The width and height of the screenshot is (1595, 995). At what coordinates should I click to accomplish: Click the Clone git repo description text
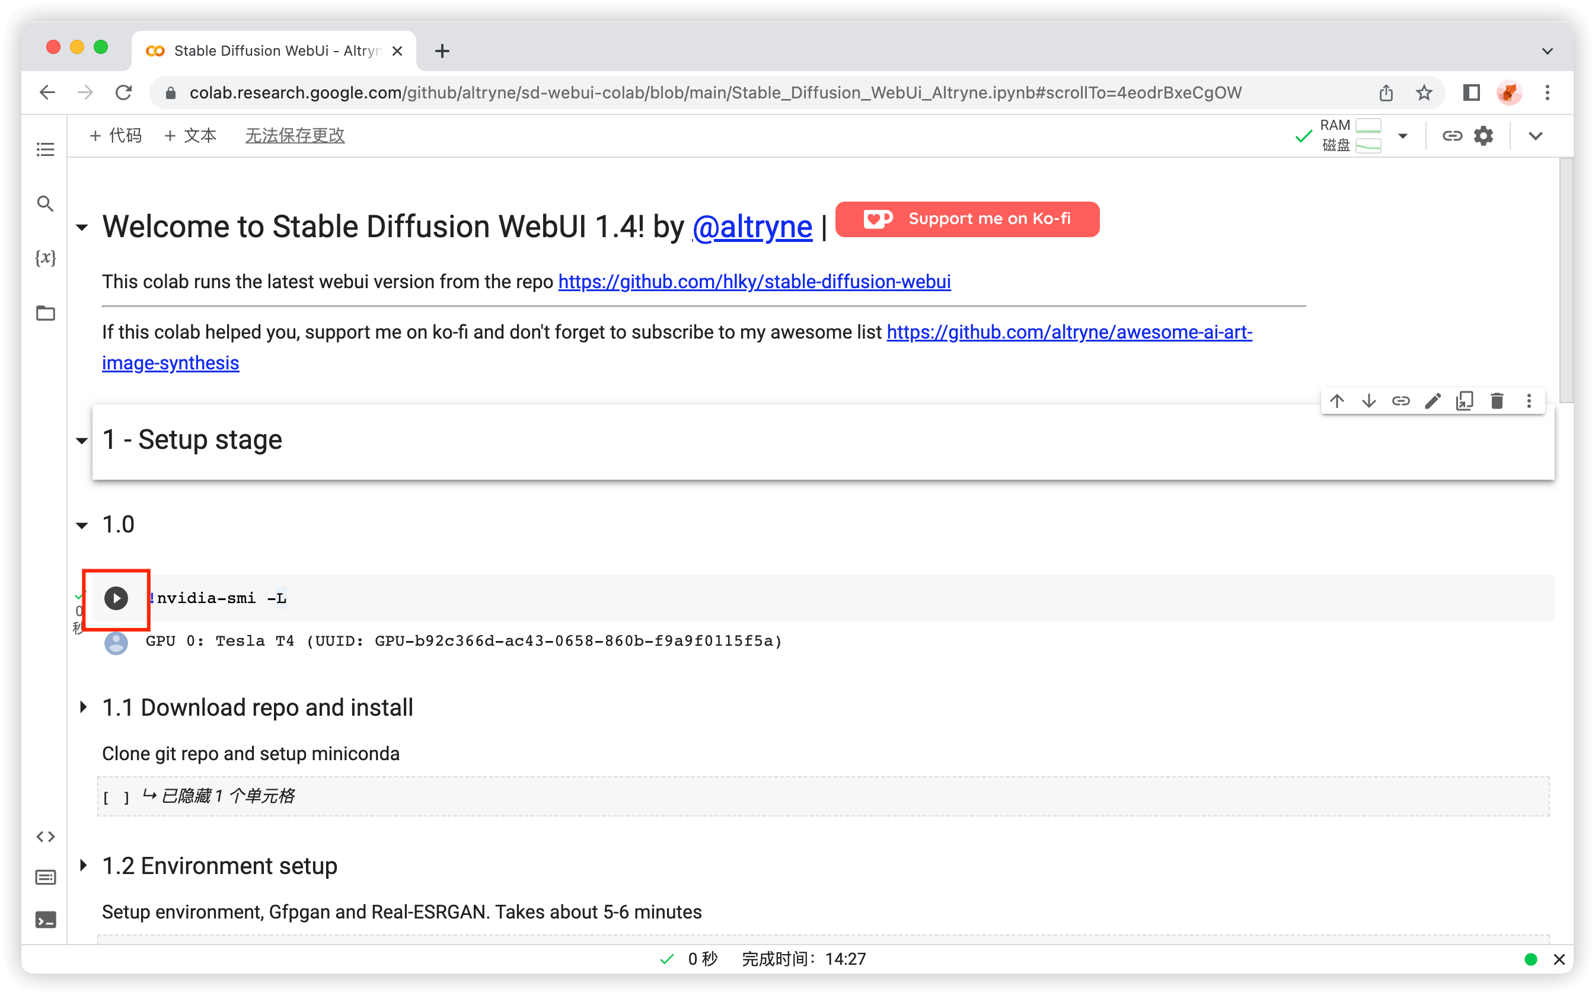(251, 754)
